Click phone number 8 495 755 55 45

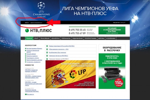click(77, 30)
